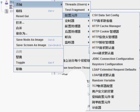The image size is (140, 112).
Task: Add Keystore Configuration
Action: coord(115,64)
